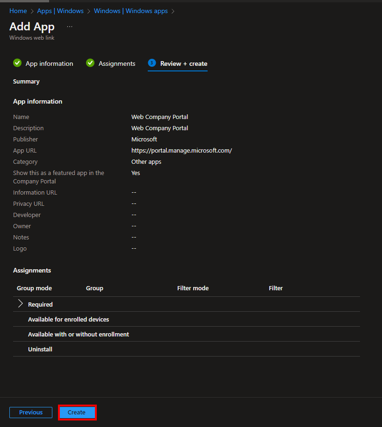Click the step 3 number circle icon
The height and width of the screenshot is (427, 382).
pos(151,63)
